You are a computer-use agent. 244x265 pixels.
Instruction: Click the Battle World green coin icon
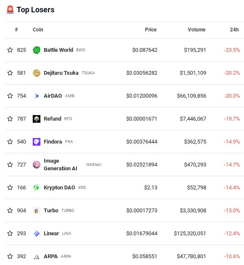(x=37, y=50)
